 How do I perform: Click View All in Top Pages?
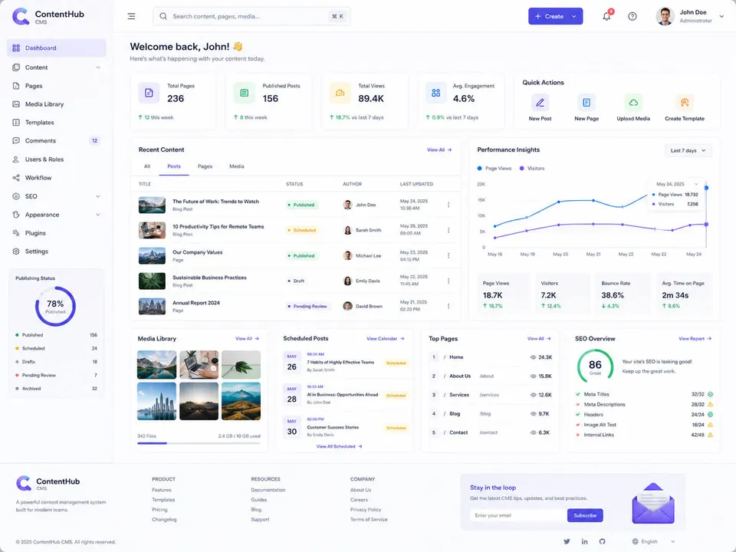point(539,338)
